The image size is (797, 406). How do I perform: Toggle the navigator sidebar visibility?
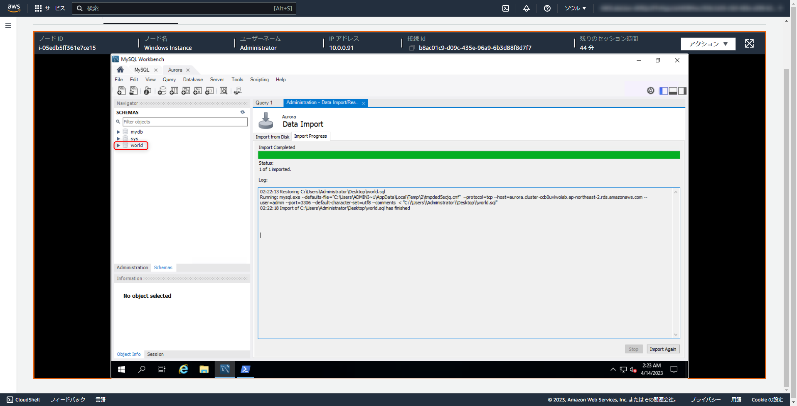coord(664,90)
